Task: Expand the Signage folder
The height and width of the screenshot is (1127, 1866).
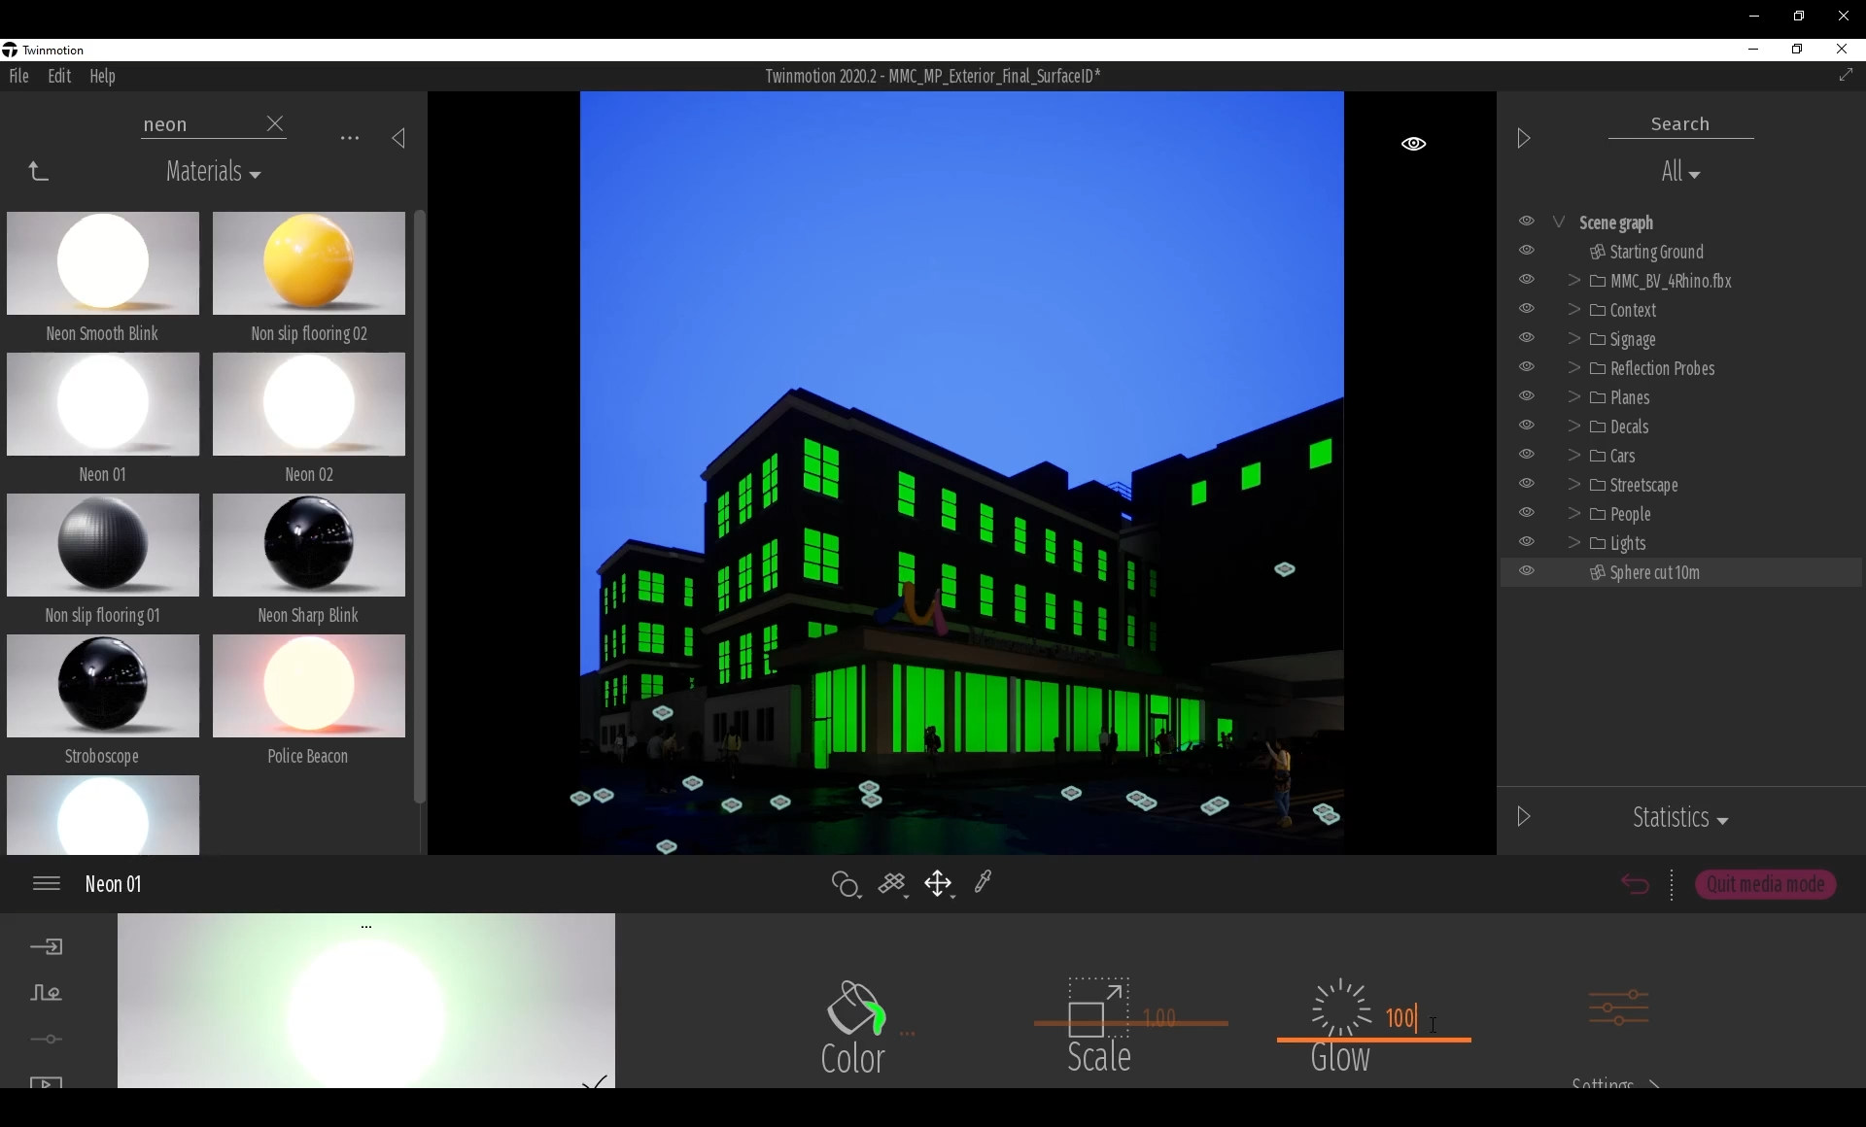Action: pos(1573,339)
